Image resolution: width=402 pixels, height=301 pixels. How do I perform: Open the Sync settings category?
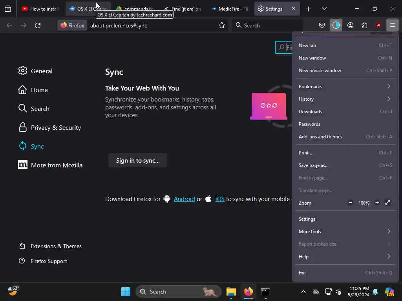[31, 146]
